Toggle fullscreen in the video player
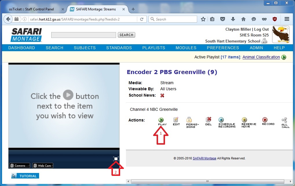Screen dimensions: 295x186 click(x=116, y=159)
